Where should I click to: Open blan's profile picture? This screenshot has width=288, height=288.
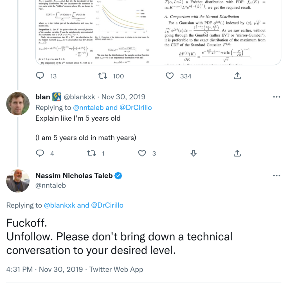pos(18,103)
